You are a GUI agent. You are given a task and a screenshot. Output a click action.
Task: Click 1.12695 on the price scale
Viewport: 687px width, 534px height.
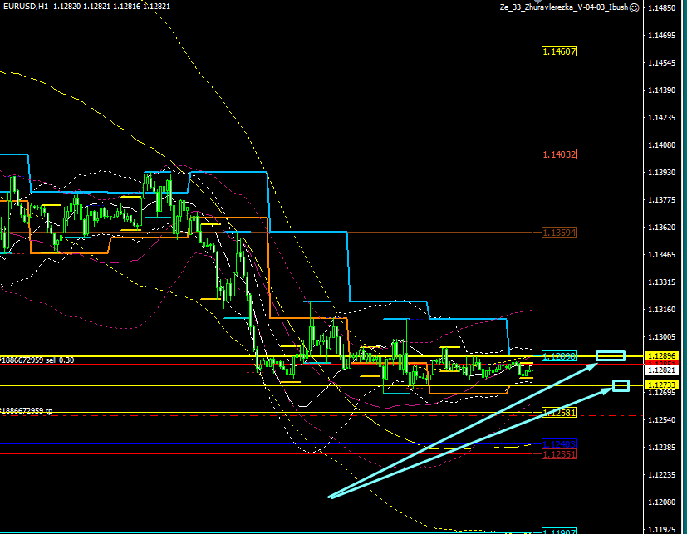coord(661,393)
